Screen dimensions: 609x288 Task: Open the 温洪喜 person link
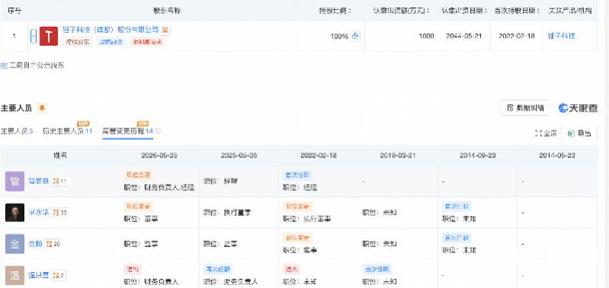[x=39, y=275]
